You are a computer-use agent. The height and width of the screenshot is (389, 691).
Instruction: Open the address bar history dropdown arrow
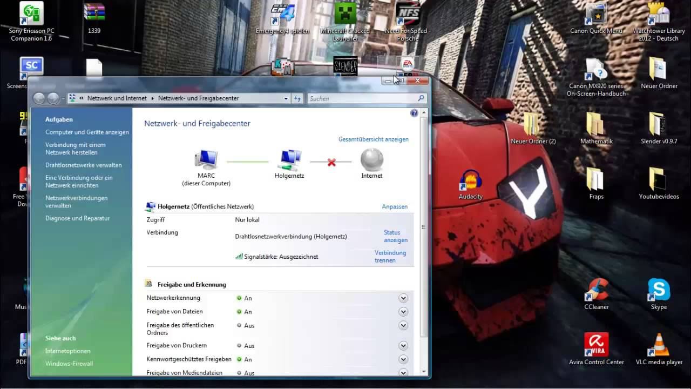(286, 98)
